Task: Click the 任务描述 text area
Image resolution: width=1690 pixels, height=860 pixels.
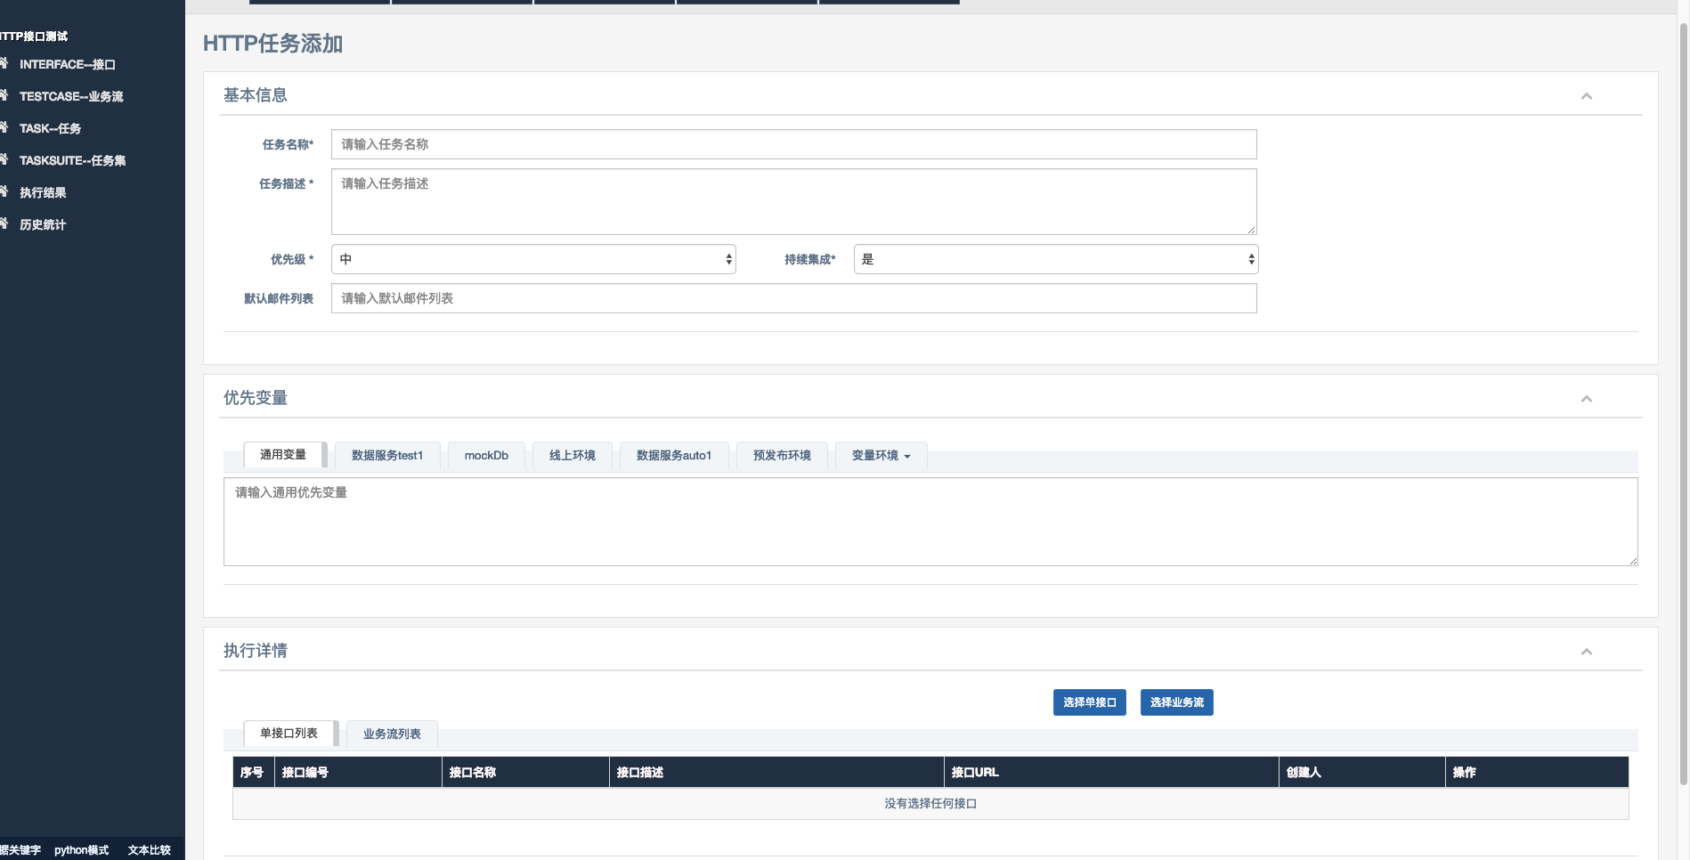Action: tap(793, 202)
